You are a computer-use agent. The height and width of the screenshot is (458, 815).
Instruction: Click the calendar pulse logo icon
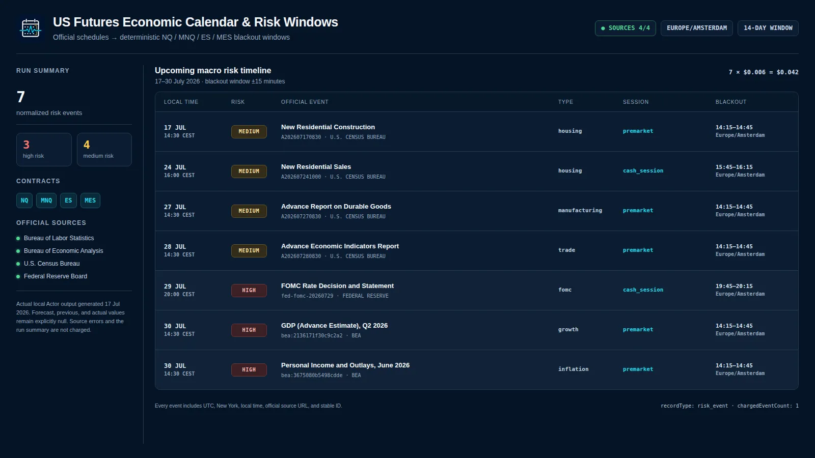pos(31,28)
